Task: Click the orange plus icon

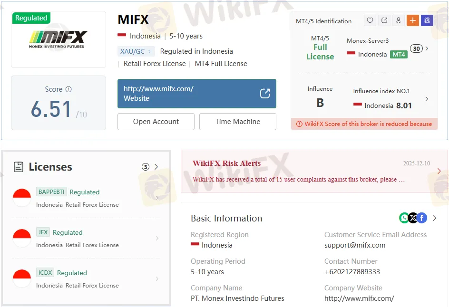Action: click(413, 20)
